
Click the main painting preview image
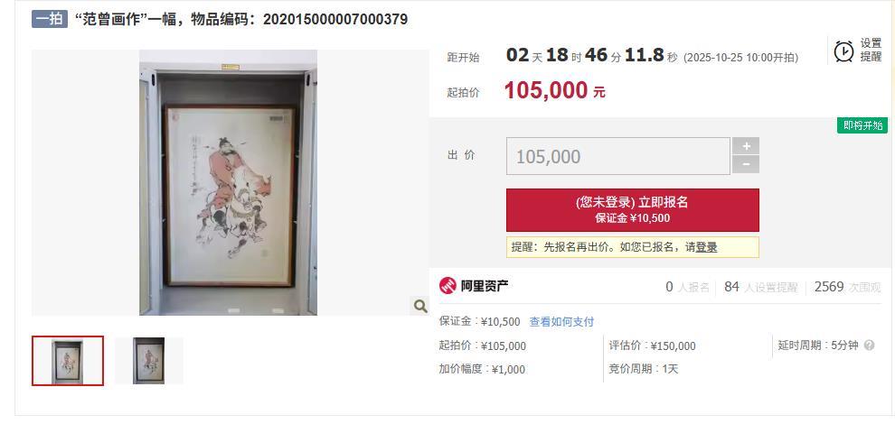(x=229, y=182)
